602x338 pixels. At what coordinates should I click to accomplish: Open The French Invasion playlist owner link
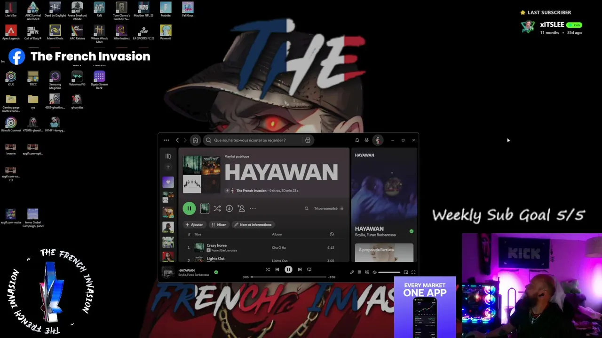(251, 191)
